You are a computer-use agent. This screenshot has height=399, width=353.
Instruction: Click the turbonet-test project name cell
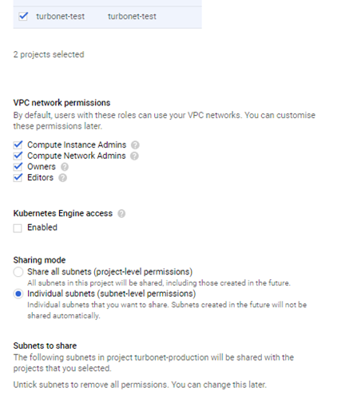tap(61, 17)
